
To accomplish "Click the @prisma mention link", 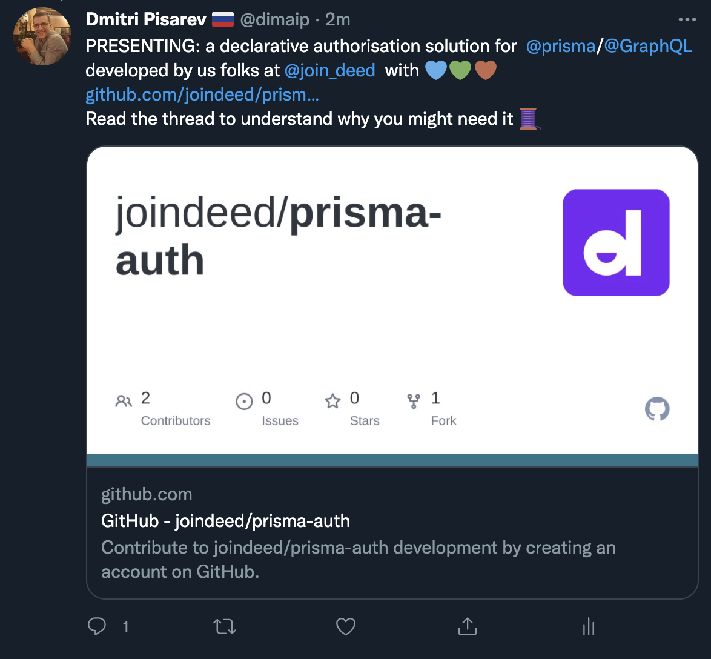I will [561, 47].
